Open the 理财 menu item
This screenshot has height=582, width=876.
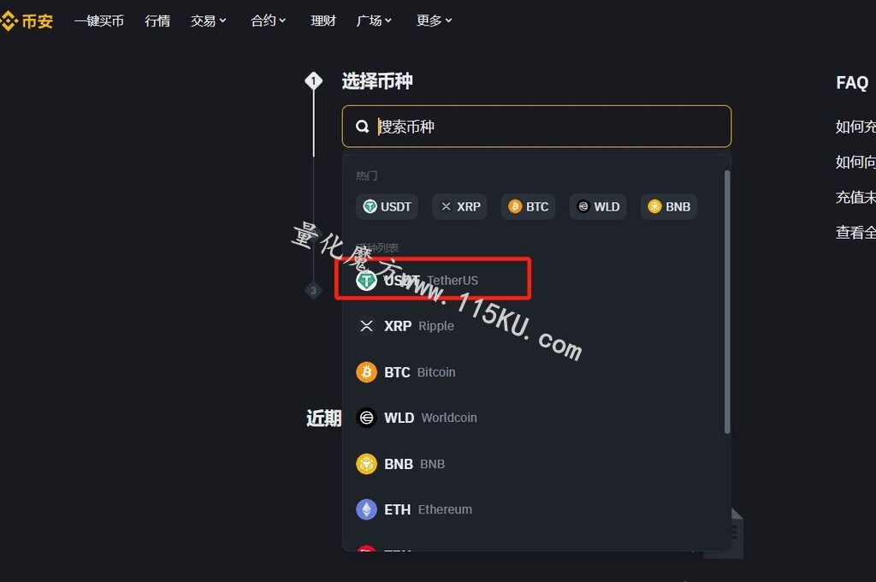(323, 21)
